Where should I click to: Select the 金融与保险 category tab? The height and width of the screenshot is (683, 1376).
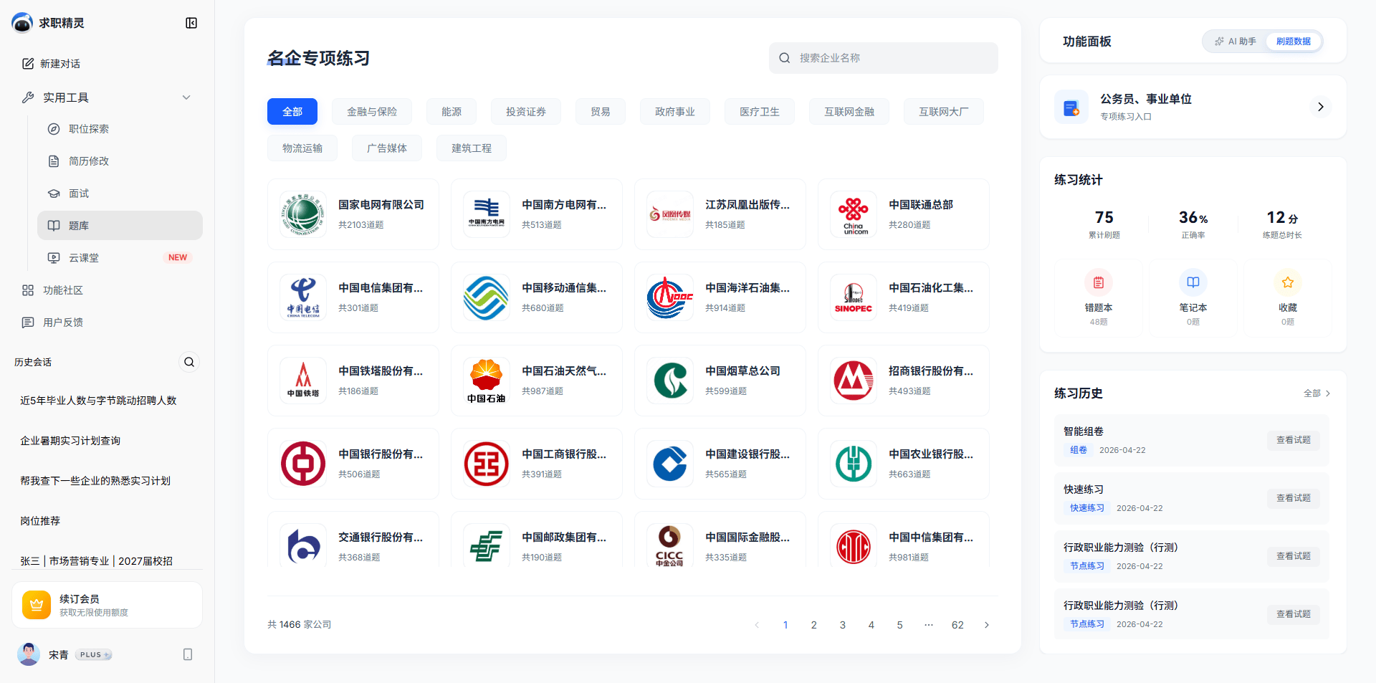click(x=372, y=112)
